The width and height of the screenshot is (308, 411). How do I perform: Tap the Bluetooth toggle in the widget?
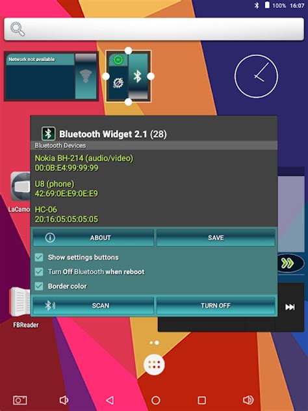[138, 76]
